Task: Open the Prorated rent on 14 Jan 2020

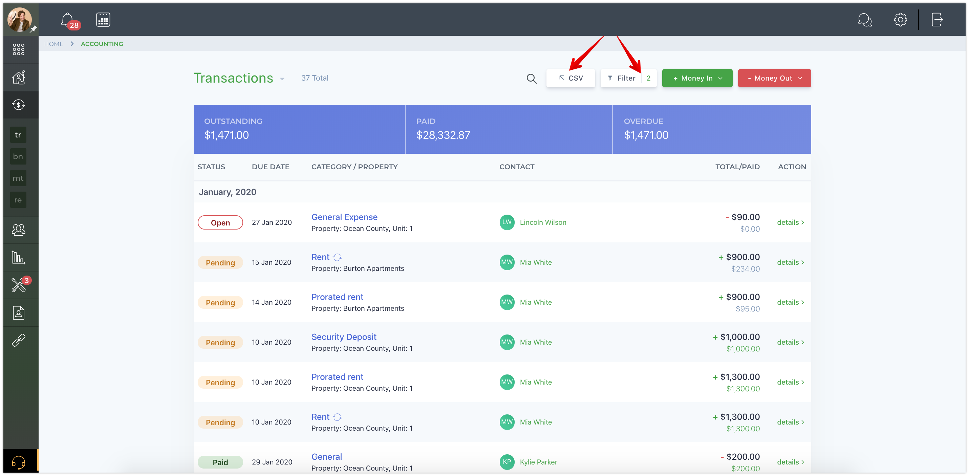Action: point(337,297)
